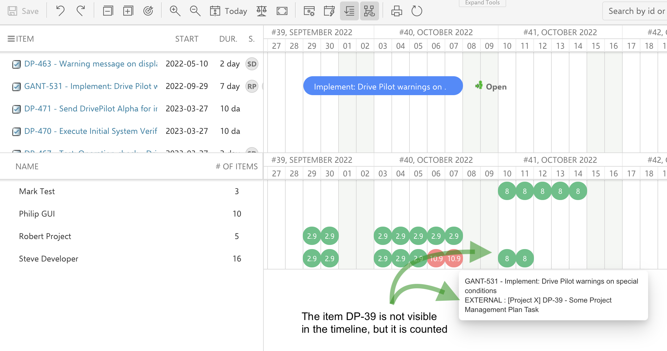Open the ITEM column hamburger menu
667x351 pixels.
11,39
